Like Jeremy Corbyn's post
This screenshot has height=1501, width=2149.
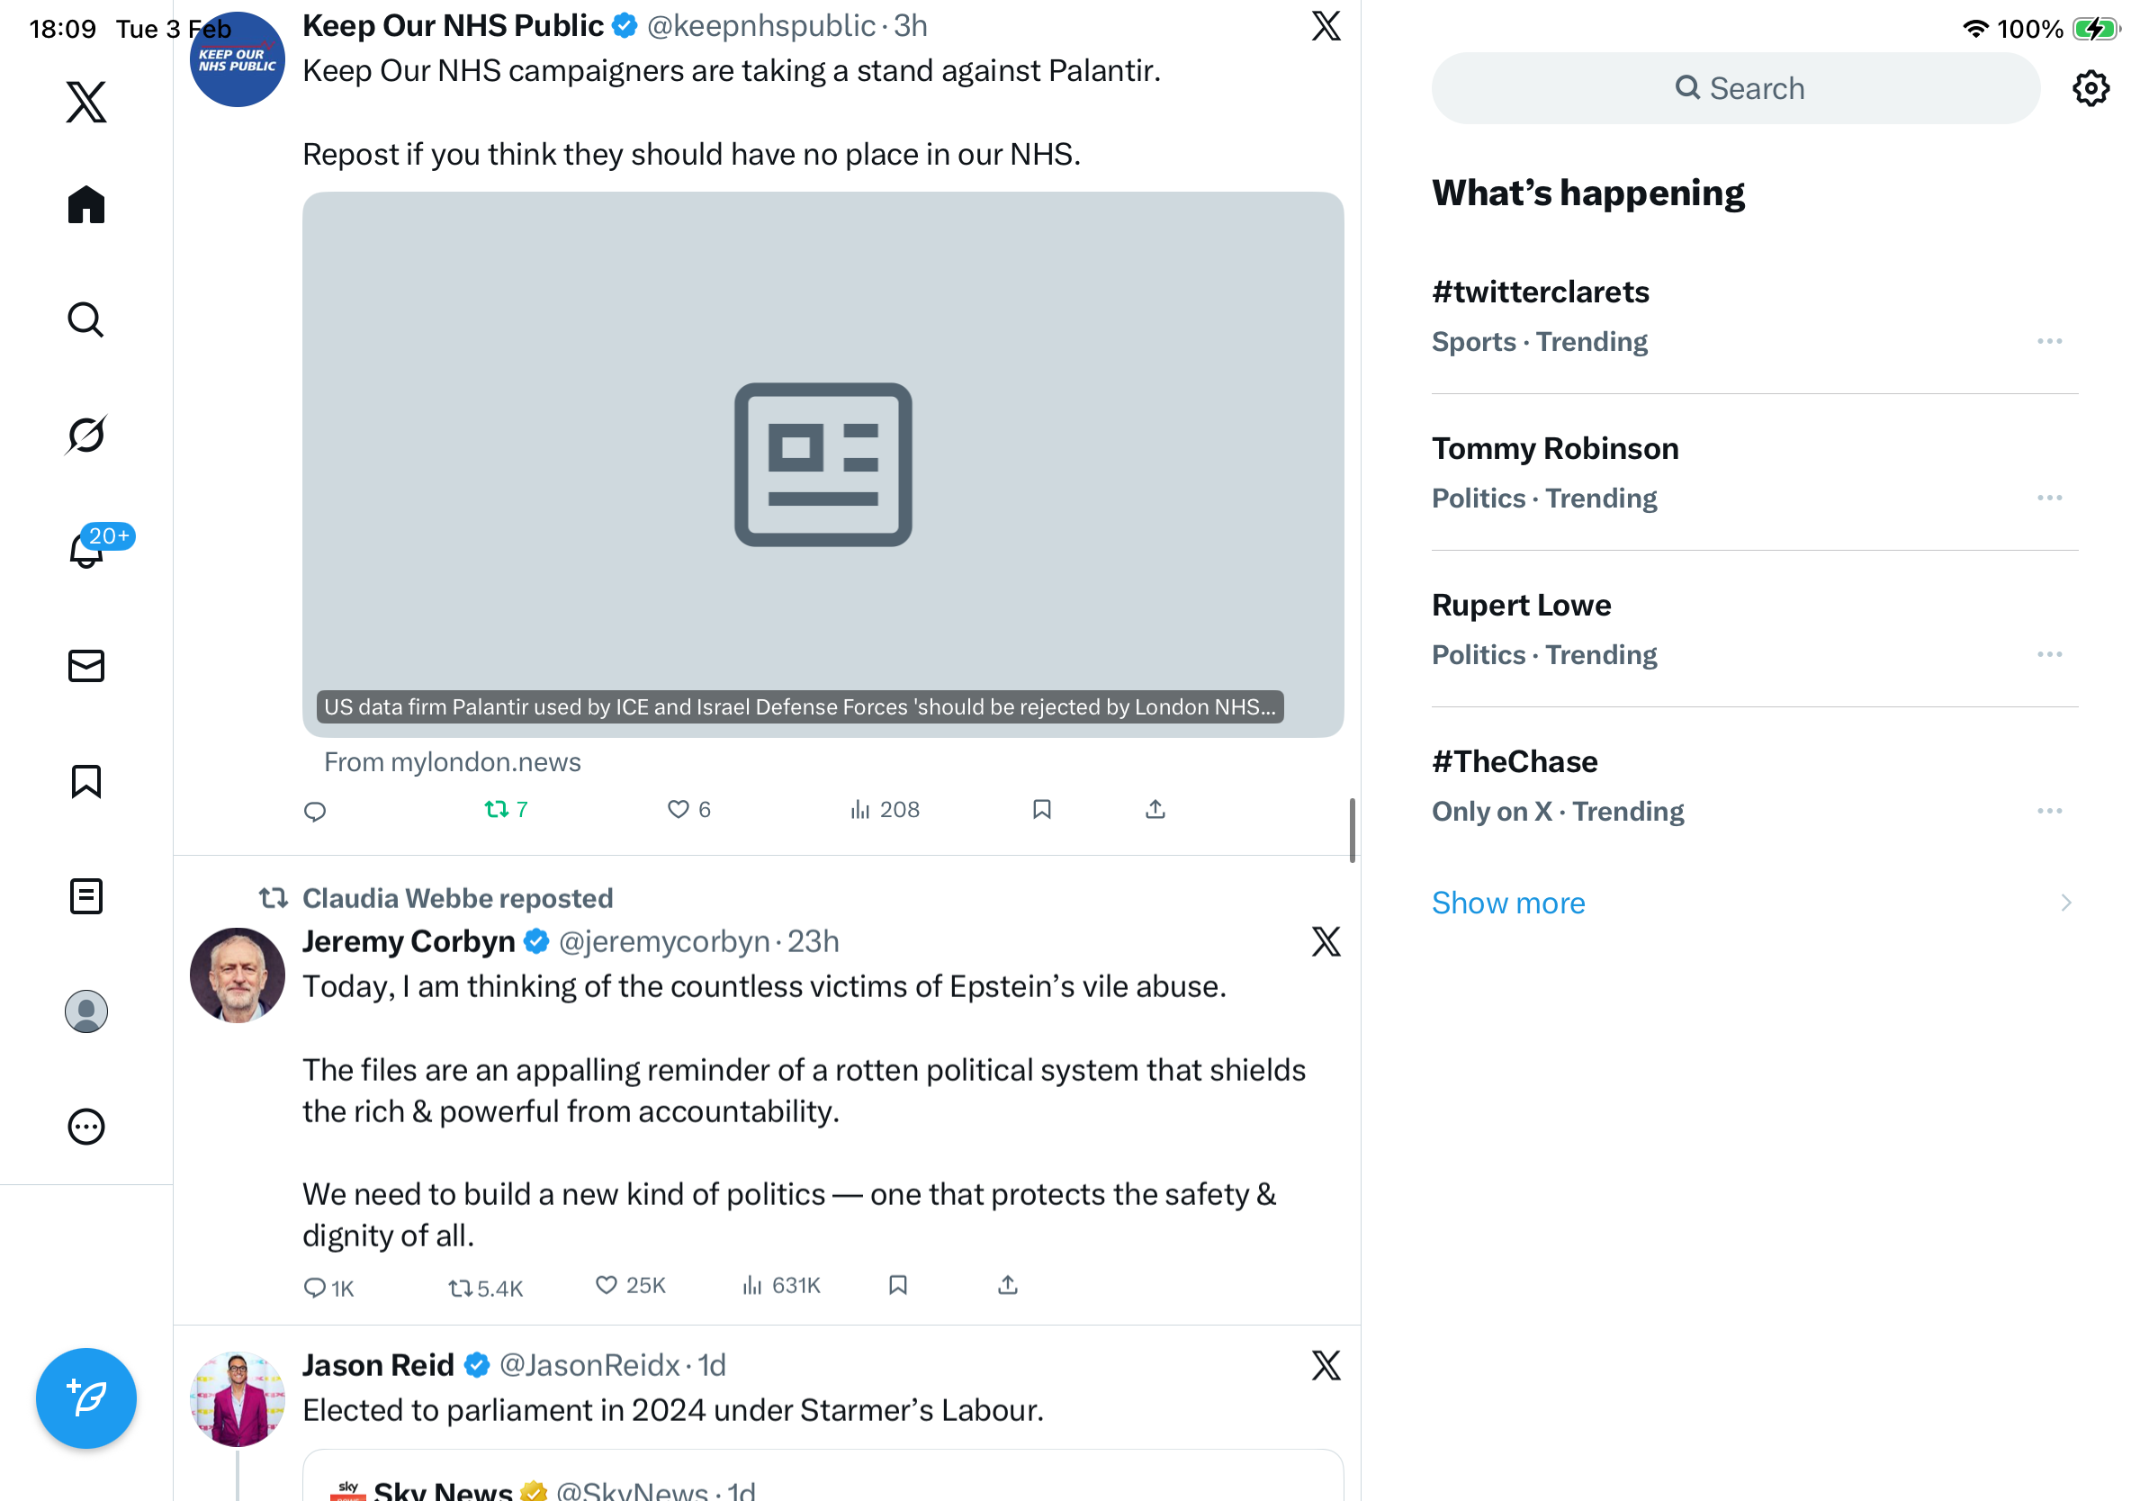point(607,1285)
